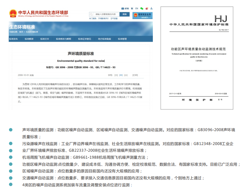Open the 国家核安全局 banner
This screenshot has height=192, width=247.
(142, 15)
